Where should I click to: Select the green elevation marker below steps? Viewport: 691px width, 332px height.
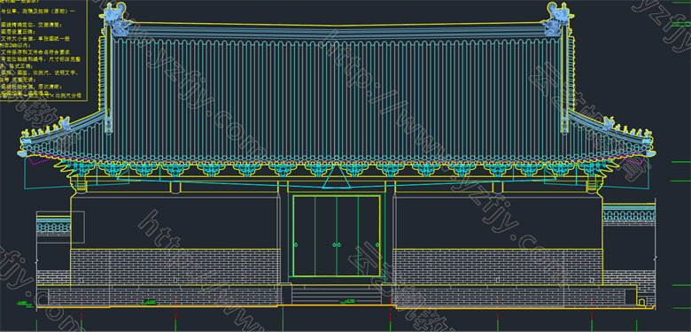point(348,302)
